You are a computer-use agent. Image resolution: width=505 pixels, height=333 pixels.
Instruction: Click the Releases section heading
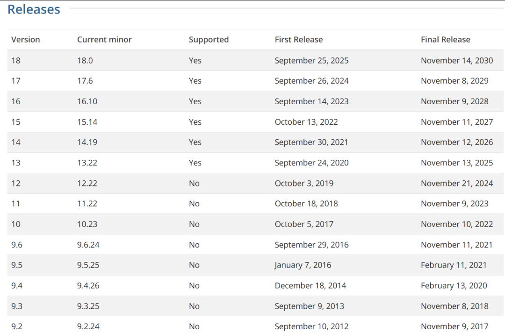[34, 9]
